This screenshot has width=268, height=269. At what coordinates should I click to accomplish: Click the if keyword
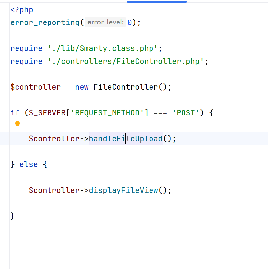pos(15,113)
